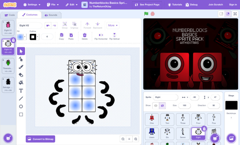240x145 pixels.
Task: Open the Fill color dropdown
Action: pyautogui.click(x=22, y=37)
